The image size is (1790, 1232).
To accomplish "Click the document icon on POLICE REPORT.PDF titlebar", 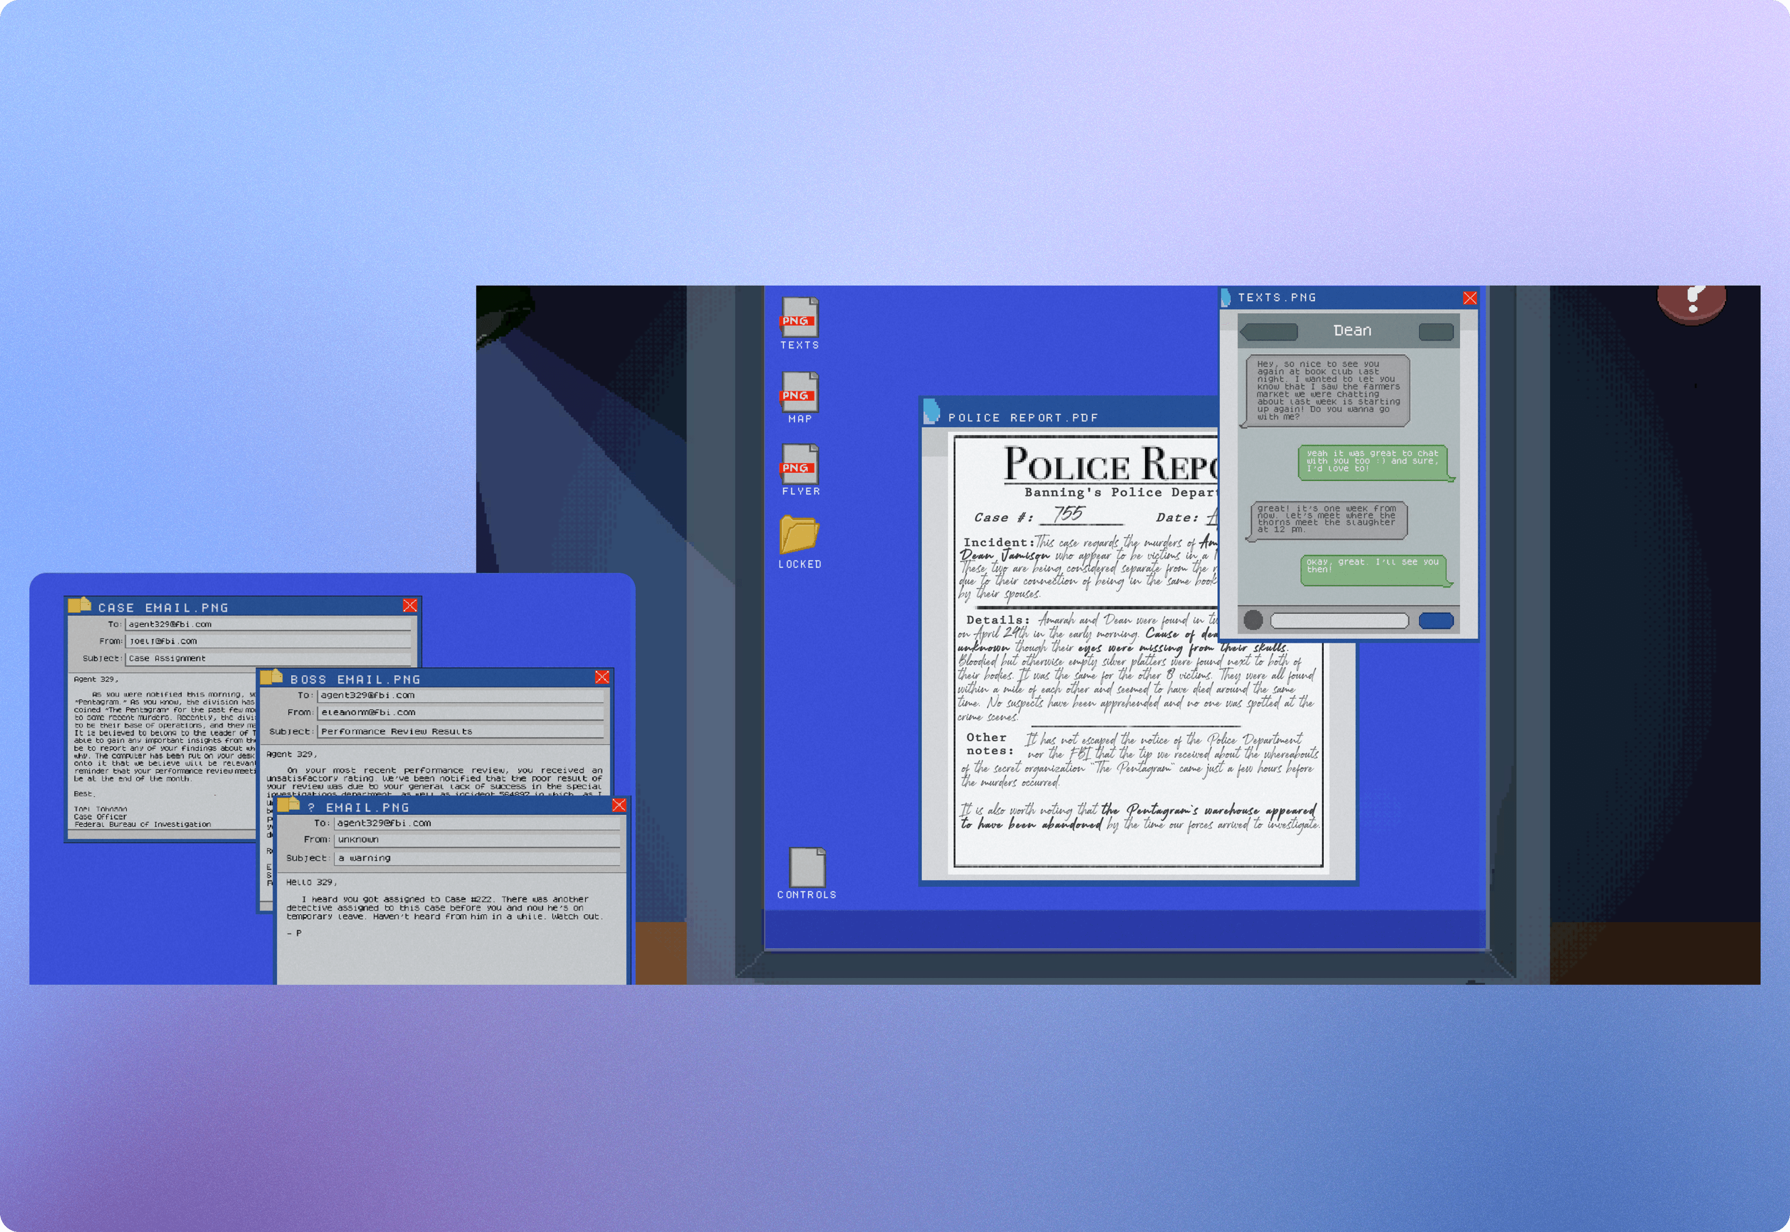I will tap(933, 414).
